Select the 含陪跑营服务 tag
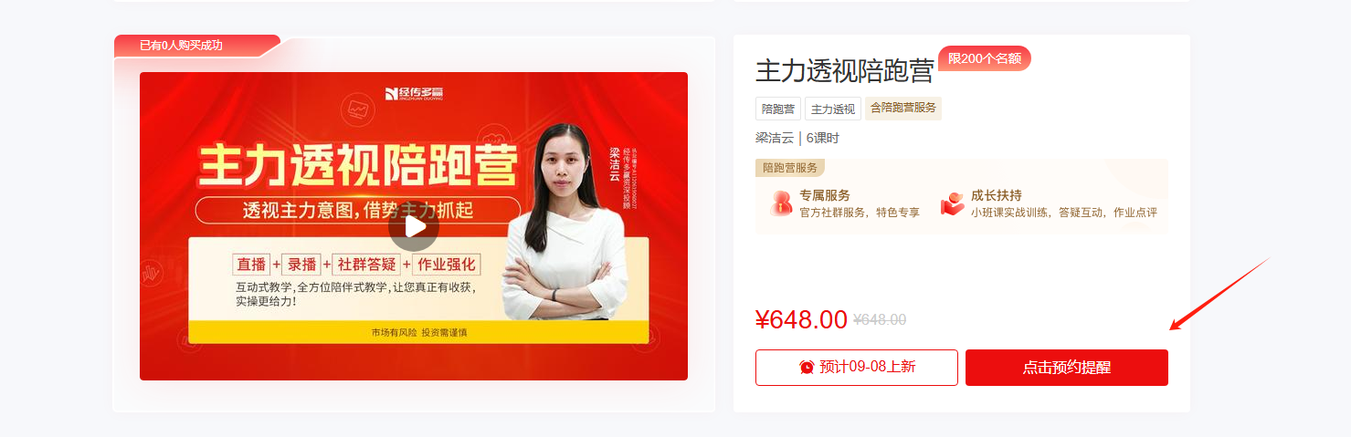Viewport: 1351px width, 437px height. pos(903,109)
